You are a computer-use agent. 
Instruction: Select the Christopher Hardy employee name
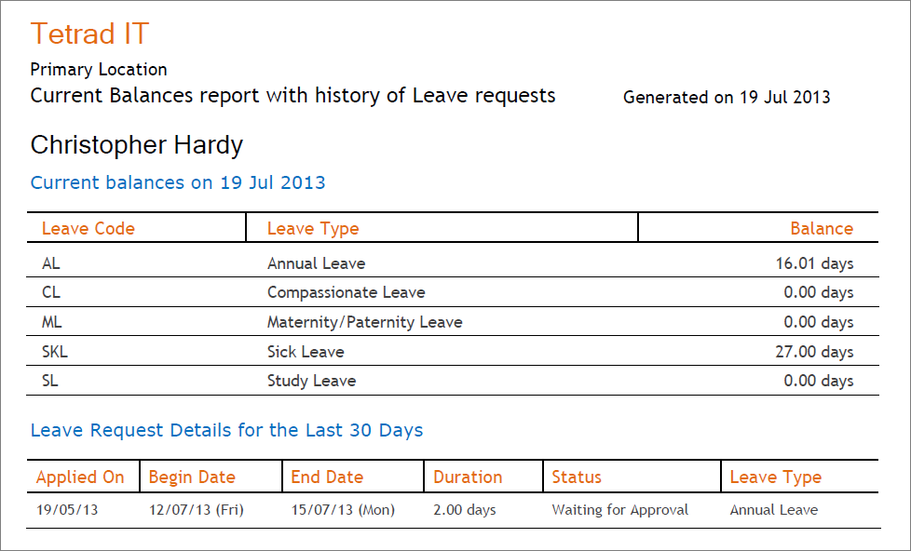[x=137, y=145]
